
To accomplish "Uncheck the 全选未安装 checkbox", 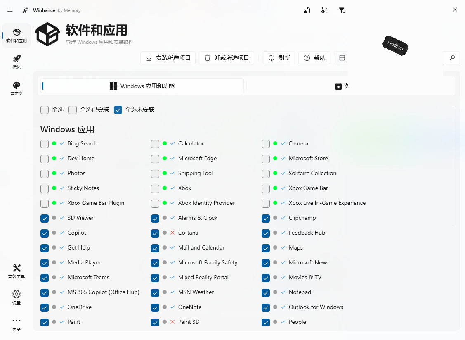I will pos(118,110).
